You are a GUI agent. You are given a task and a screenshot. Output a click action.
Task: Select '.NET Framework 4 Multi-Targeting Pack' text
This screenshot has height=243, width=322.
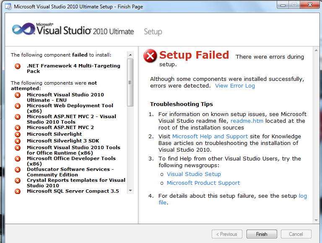(x=73, y=69)
